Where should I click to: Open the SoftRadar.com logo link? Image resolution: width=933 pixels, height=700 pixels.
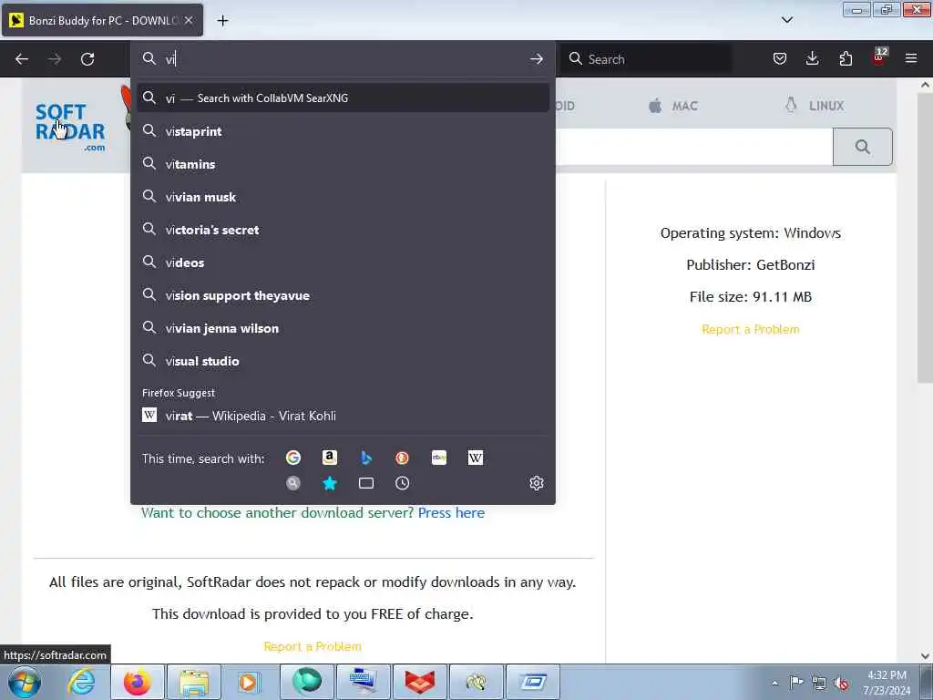tap(70, 128)
